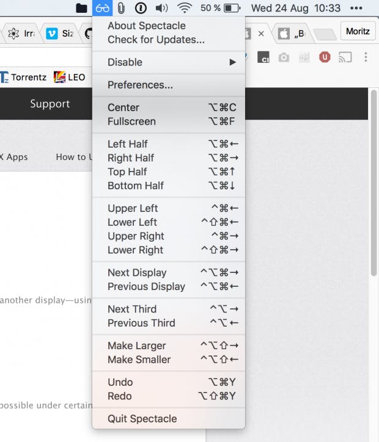The height and width of the screenshot is (442, 379).
Task: Click the new tab button in Chrome
Action: (x=325, y=34)
